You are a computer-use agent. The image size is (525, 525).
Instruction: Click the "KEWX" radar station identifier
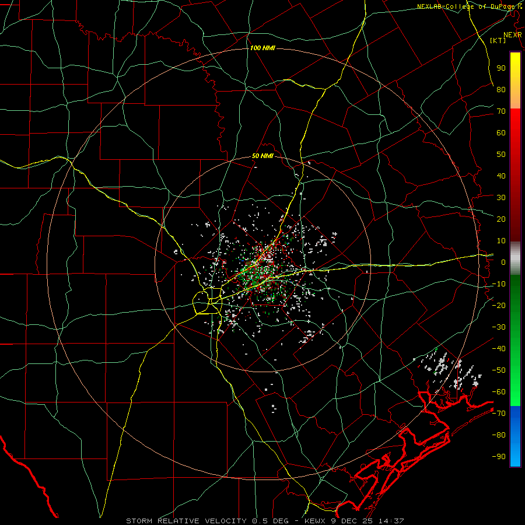(x=316, y=521)
